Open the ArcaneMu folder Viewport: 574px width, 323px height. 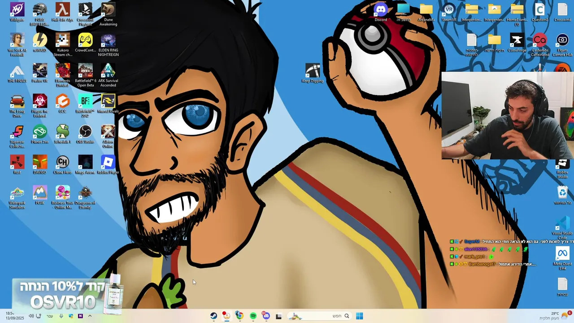click(x=426, y=13)
